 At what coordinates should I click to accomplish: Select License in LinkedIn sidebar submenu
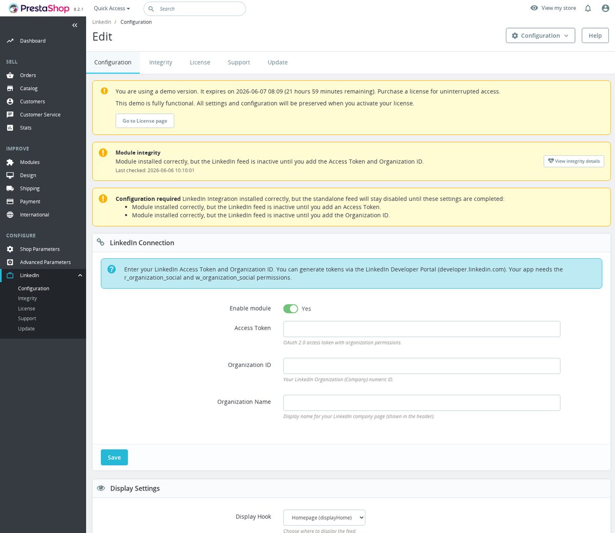coord(27,309)
